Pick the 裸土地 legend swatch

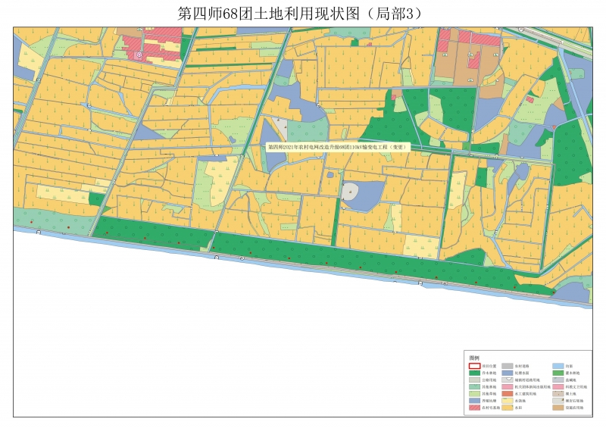coord(558,394)
